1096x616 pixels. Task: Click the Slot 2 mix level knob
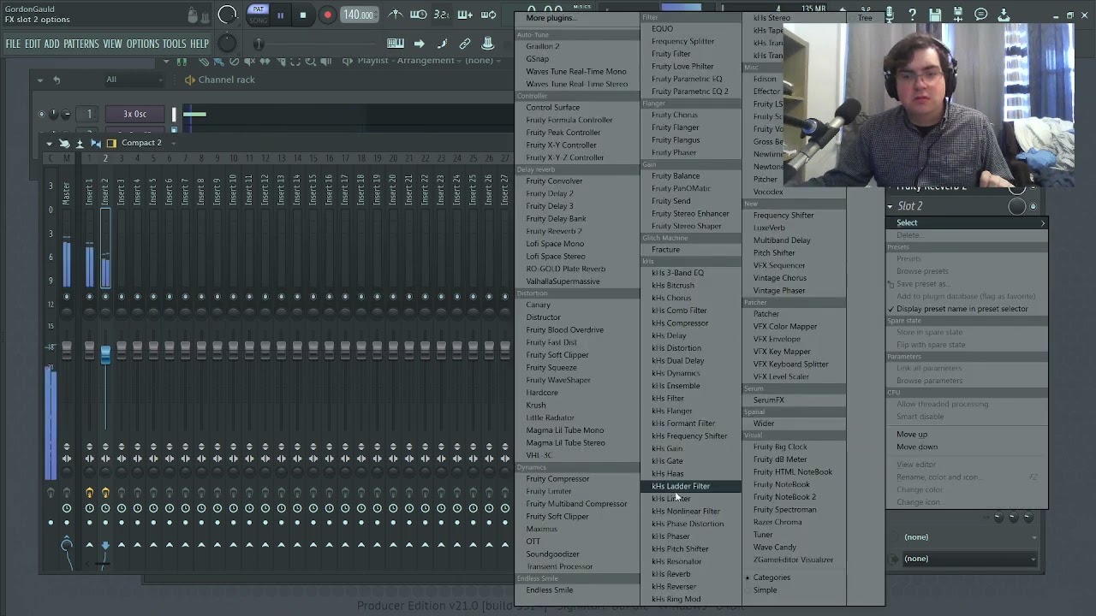1016,206
